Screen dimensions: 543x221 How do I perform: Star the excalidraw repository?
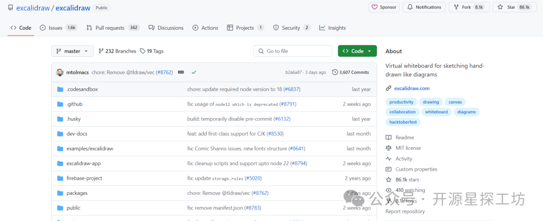tap(515, 7)
